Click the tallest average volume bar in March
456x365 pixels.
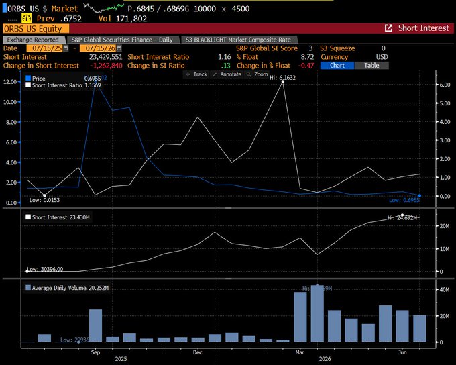317,313
